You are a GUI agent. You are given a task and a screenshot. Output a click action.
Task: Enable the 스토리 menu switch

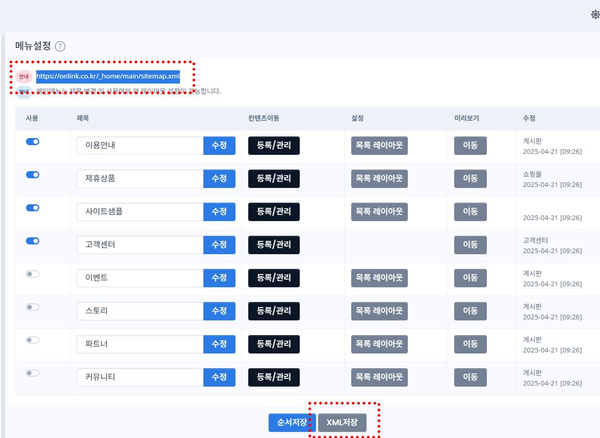pyautogui.click(x=33, y=307)
